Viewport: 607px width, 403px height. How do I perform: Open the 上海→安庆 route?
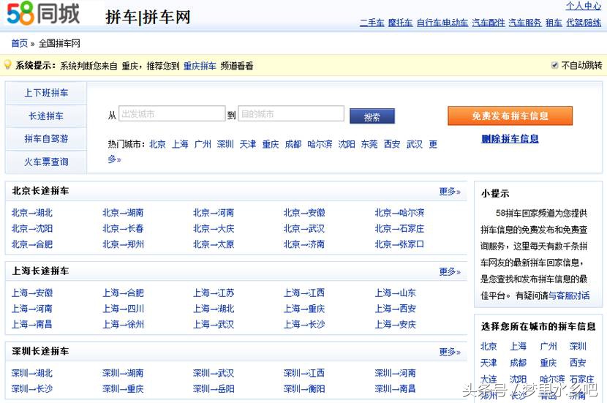[395, 325]
